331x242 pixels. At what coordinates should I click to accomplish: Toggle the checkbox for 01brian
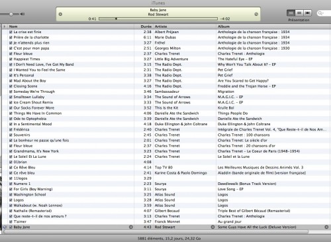[11, 162]
